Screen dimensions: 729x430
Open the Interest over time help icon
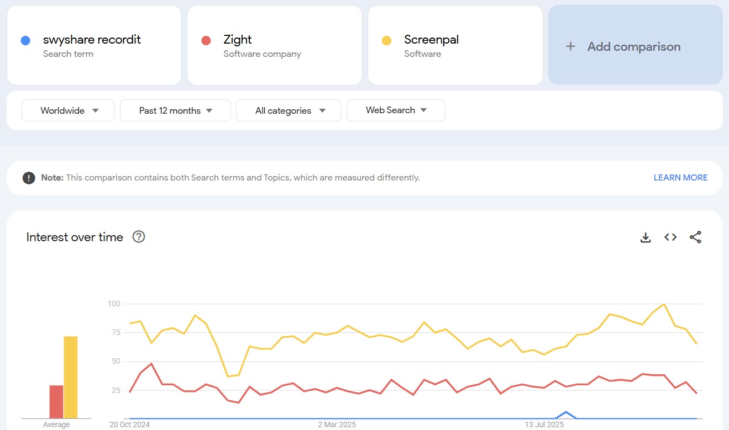[139, 237]
